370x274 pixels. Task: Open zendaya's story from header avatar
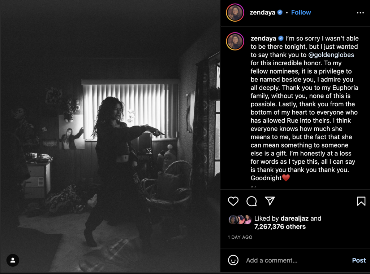pos(235,13)
